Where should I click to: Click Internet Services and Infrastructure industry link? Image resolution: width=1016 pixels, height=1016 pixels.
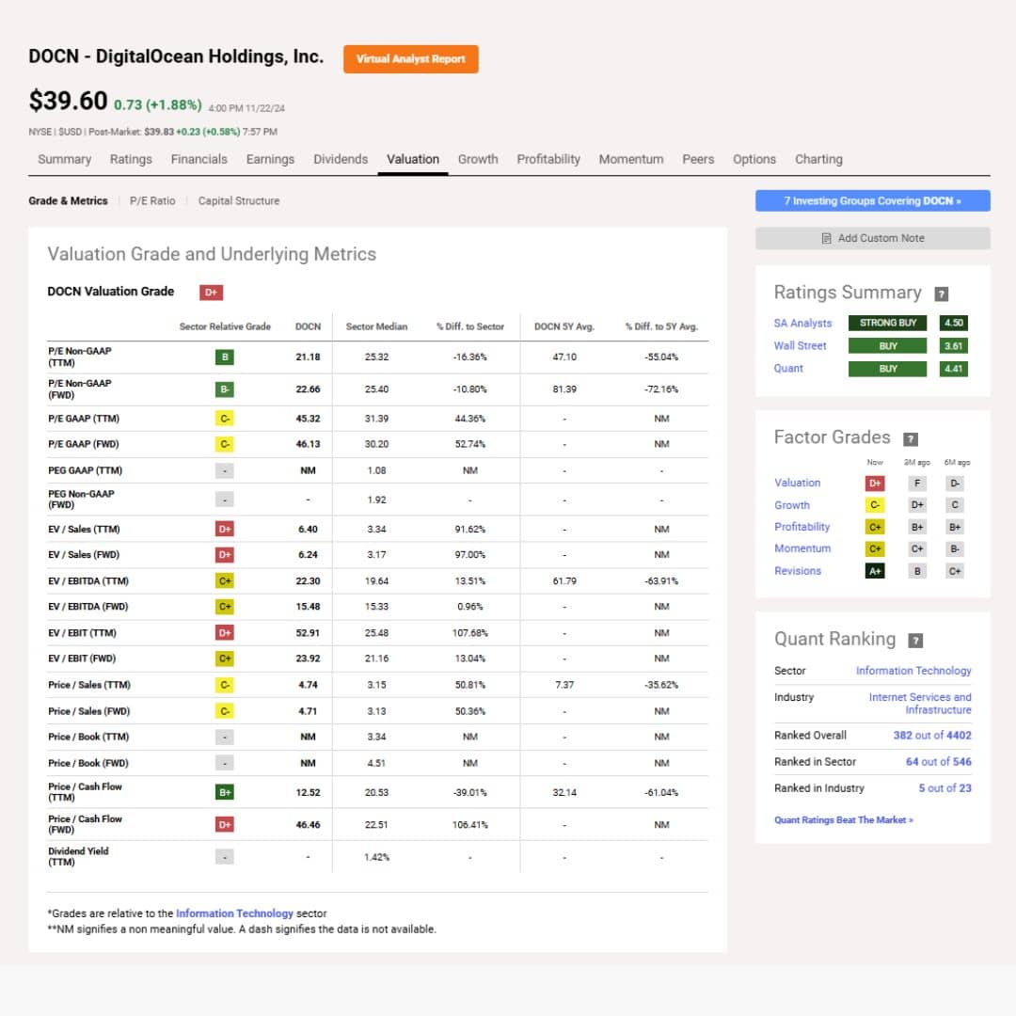pos(919,704)
